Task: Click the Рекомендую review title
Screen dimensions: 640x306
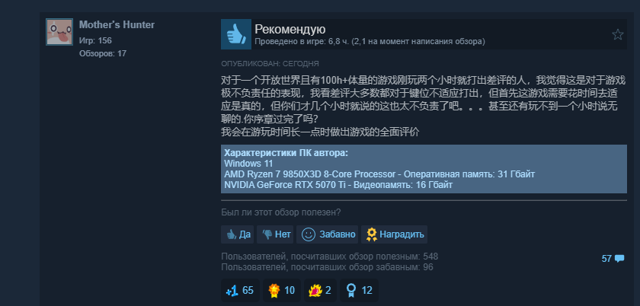Action: [x=290, y=30]
